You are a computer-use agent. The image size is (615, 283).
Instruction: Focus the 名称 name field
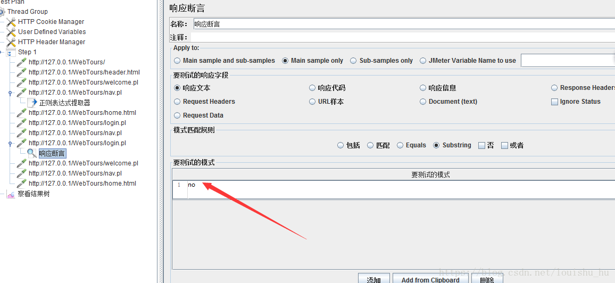pos(404,24)
